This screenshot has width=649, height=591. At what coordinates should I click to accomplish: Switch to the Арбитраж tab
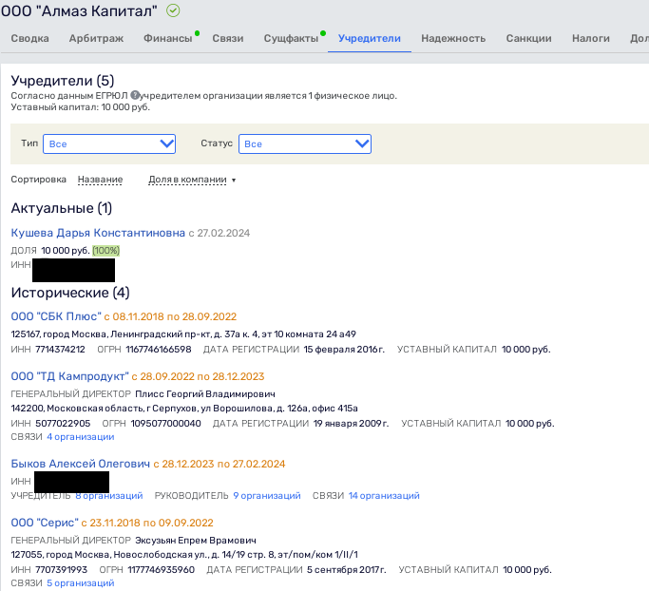click(96, 39)
